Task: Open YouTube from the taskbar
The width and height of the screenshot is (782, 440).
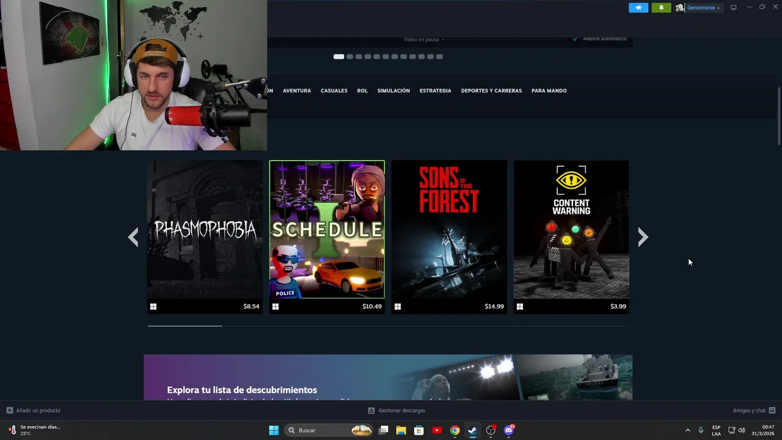Action: (x=437, y=430)
